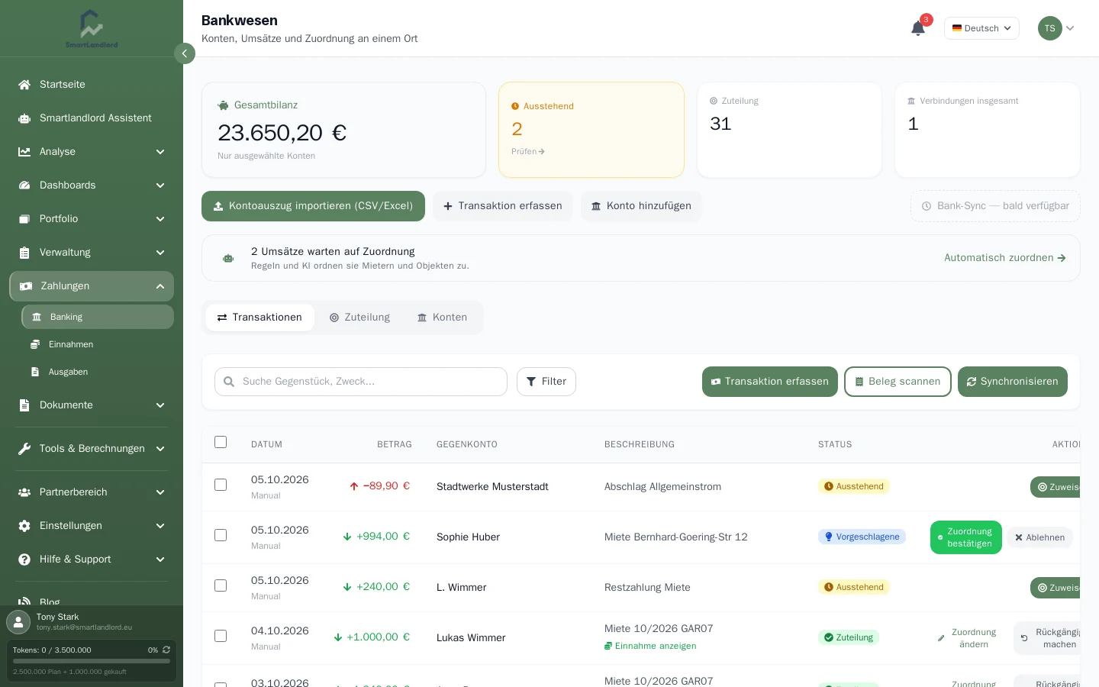Open the Deutsch language dropdown

tap(981, 28)
